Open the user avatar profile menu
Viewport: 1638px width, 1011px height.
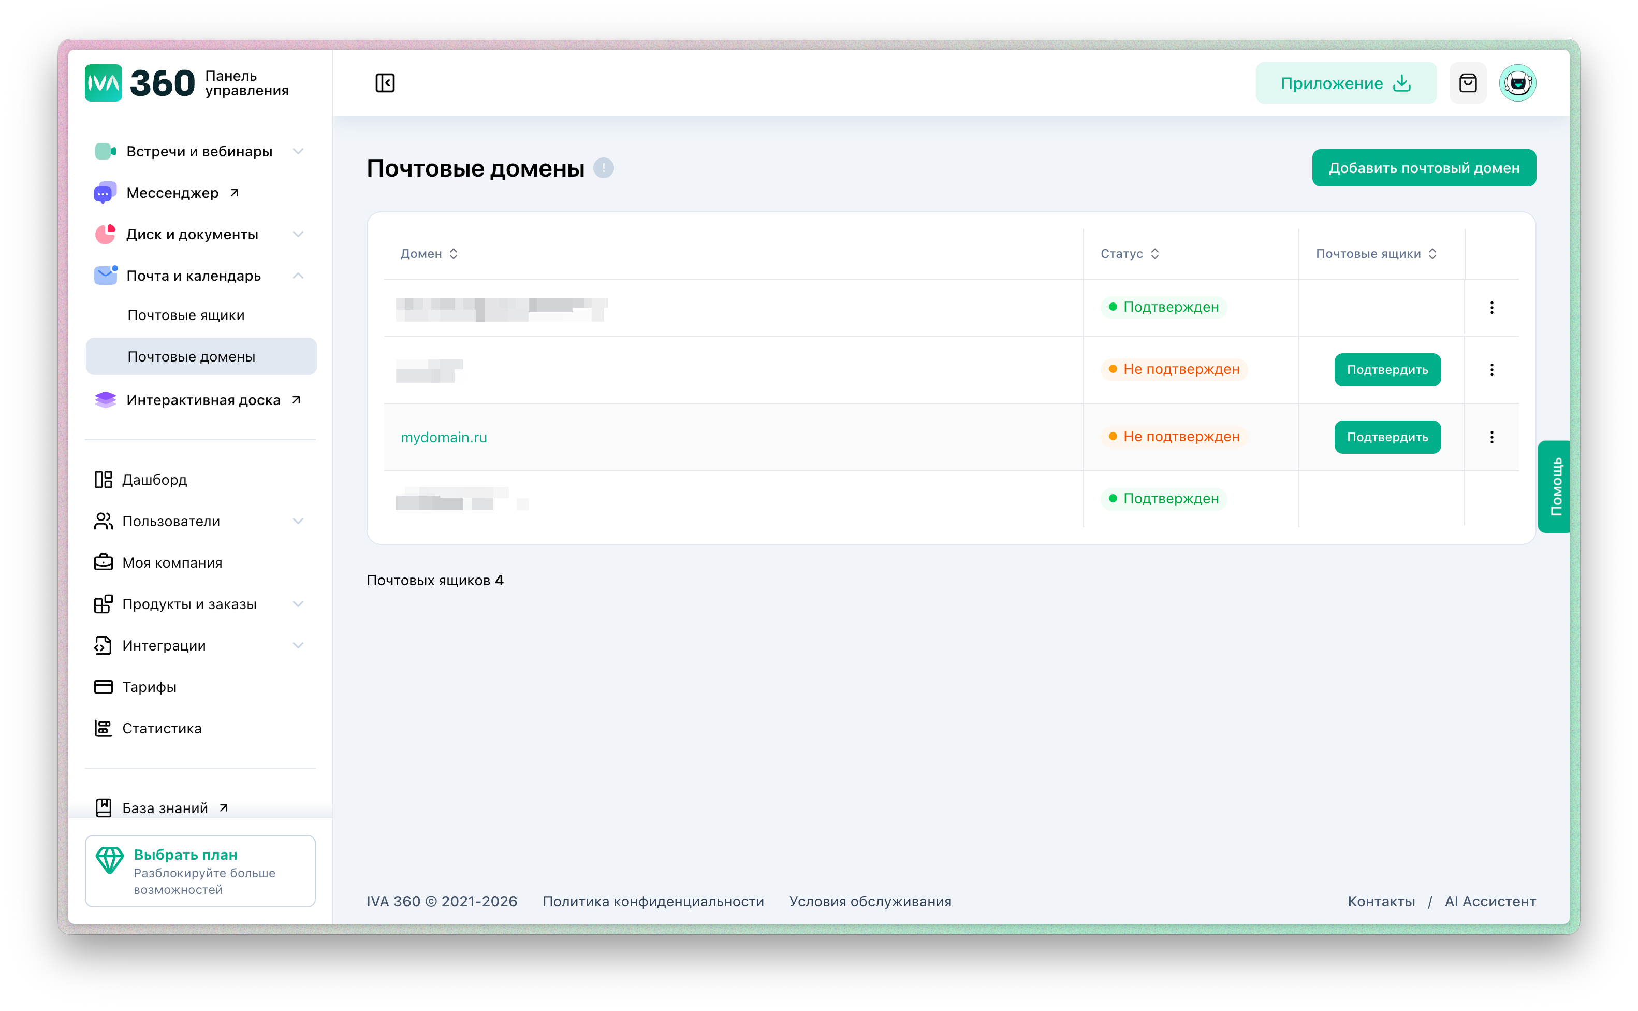1517,83
